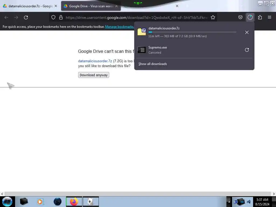Open the tracking protection shield icon
Viewport: 276px width, 207px height.
click(53, 17)
